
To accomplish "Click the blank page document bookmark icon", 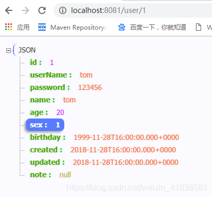I will click(199, 27).
